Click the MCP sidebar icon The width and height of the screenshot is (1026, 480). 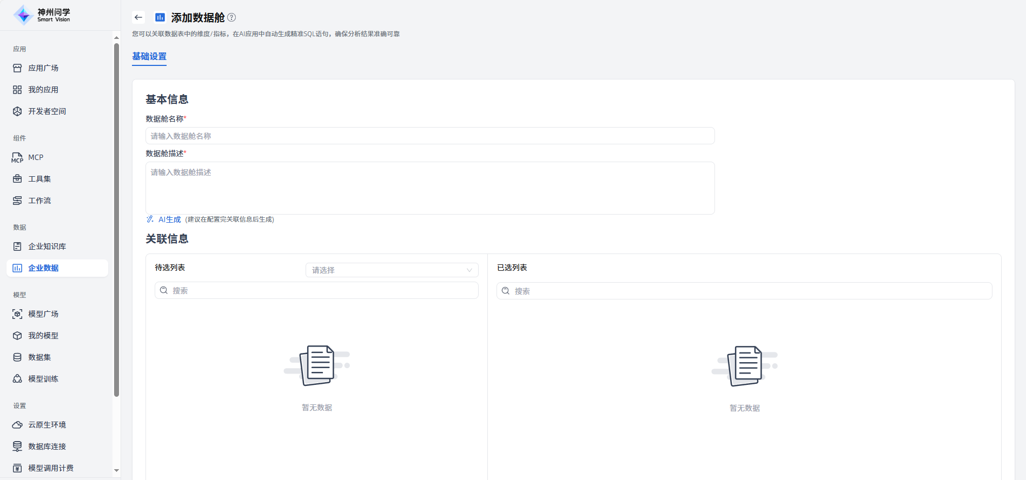[x=17, y=157]
